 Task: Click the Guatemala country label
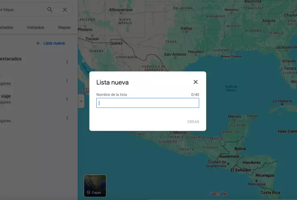[229, 156]
